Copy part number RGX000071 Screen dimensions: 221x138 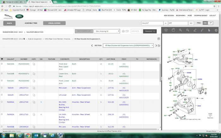[x=34, y=74]
